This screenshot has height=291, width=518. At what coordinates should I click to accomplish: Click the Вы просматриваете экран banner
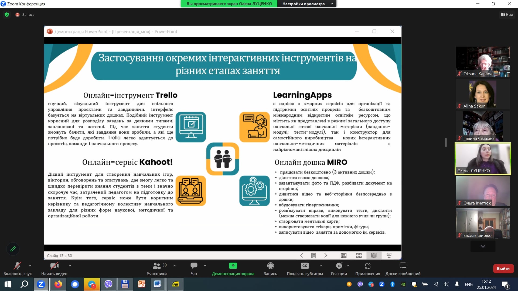229,4
